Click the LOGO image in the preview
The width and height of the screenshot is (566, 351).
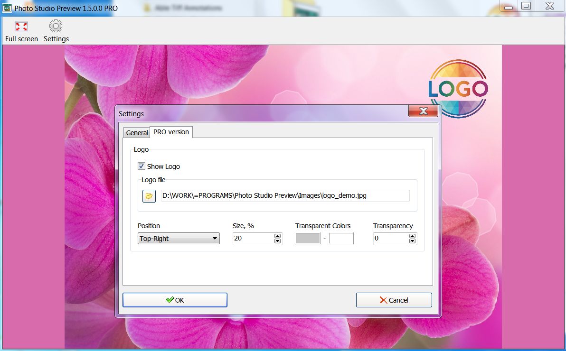(458, 89)
